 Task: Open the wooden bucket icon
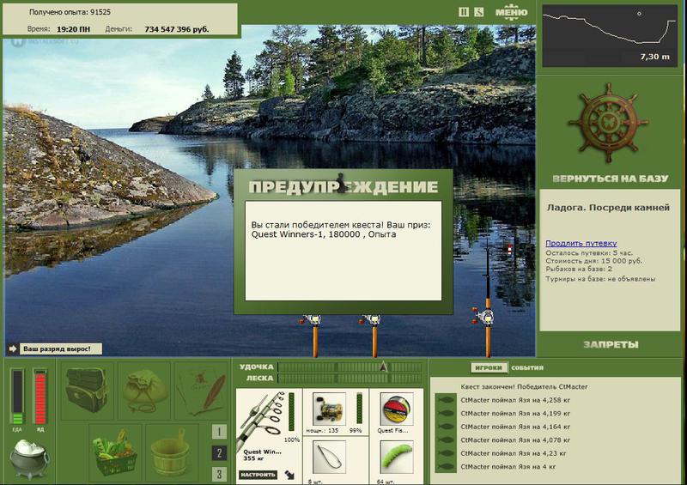pos(170,452)
